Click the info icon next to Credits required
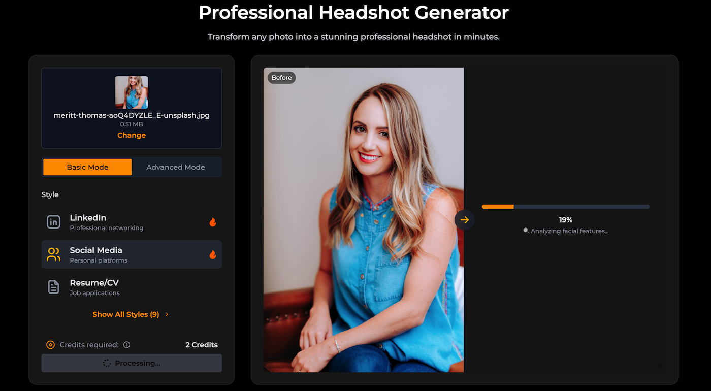 pyautogui.click(x=127, y=345)
